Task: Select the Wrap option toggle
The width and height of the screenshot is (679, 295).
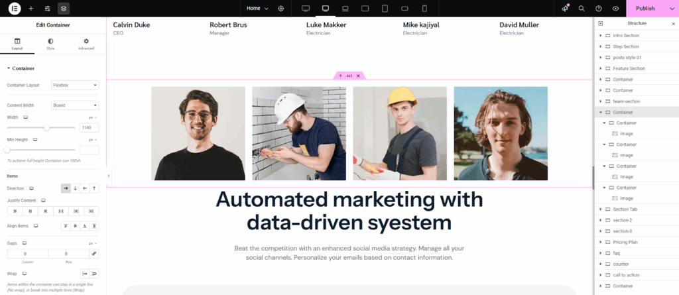Action: tap(94, 273)
